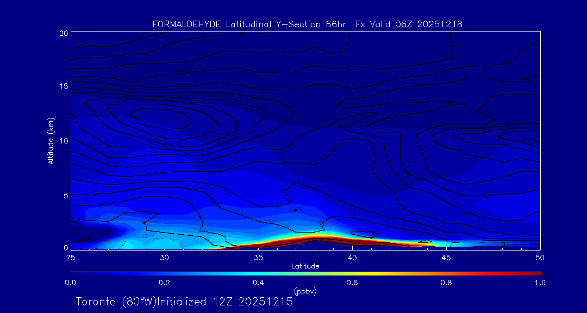Select the "Fx Valid 06Z 20251218" timestamp
This screenshot has height=313, width=587.
pos(409,24)
